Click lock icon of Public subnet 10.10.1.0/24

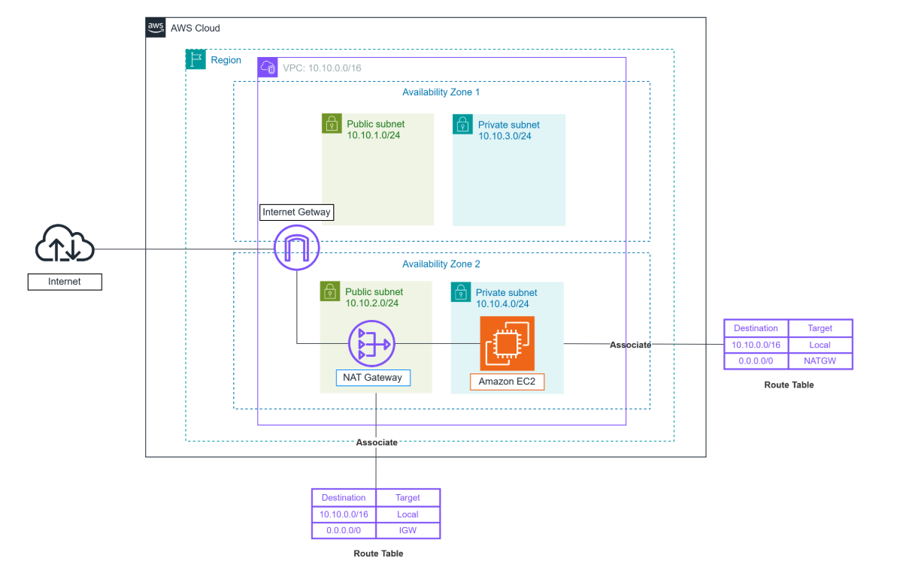tap(332, 123)
